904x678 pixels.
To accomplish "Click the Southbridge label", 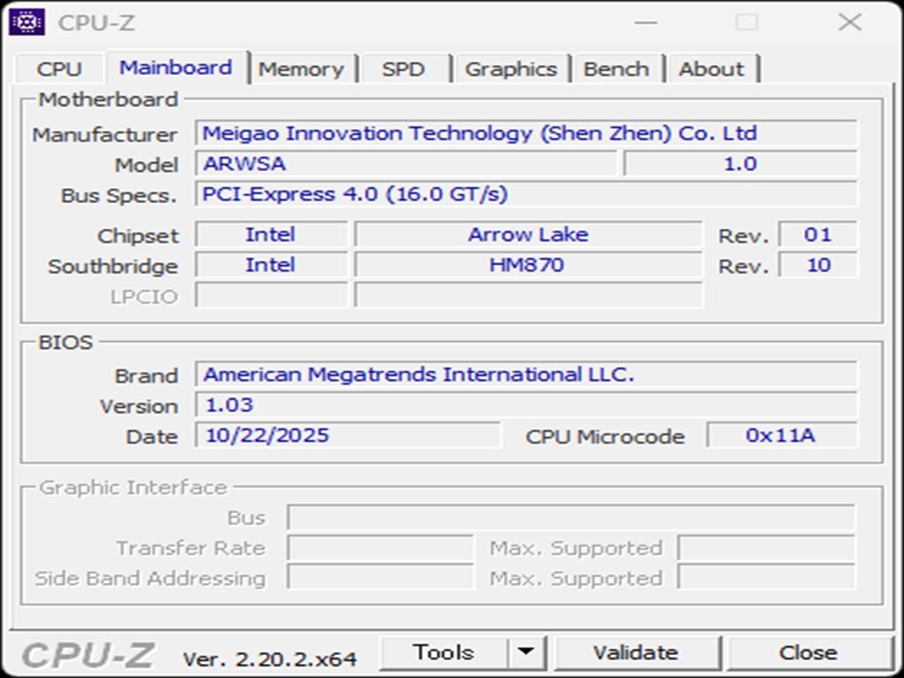I will [113, 267].
